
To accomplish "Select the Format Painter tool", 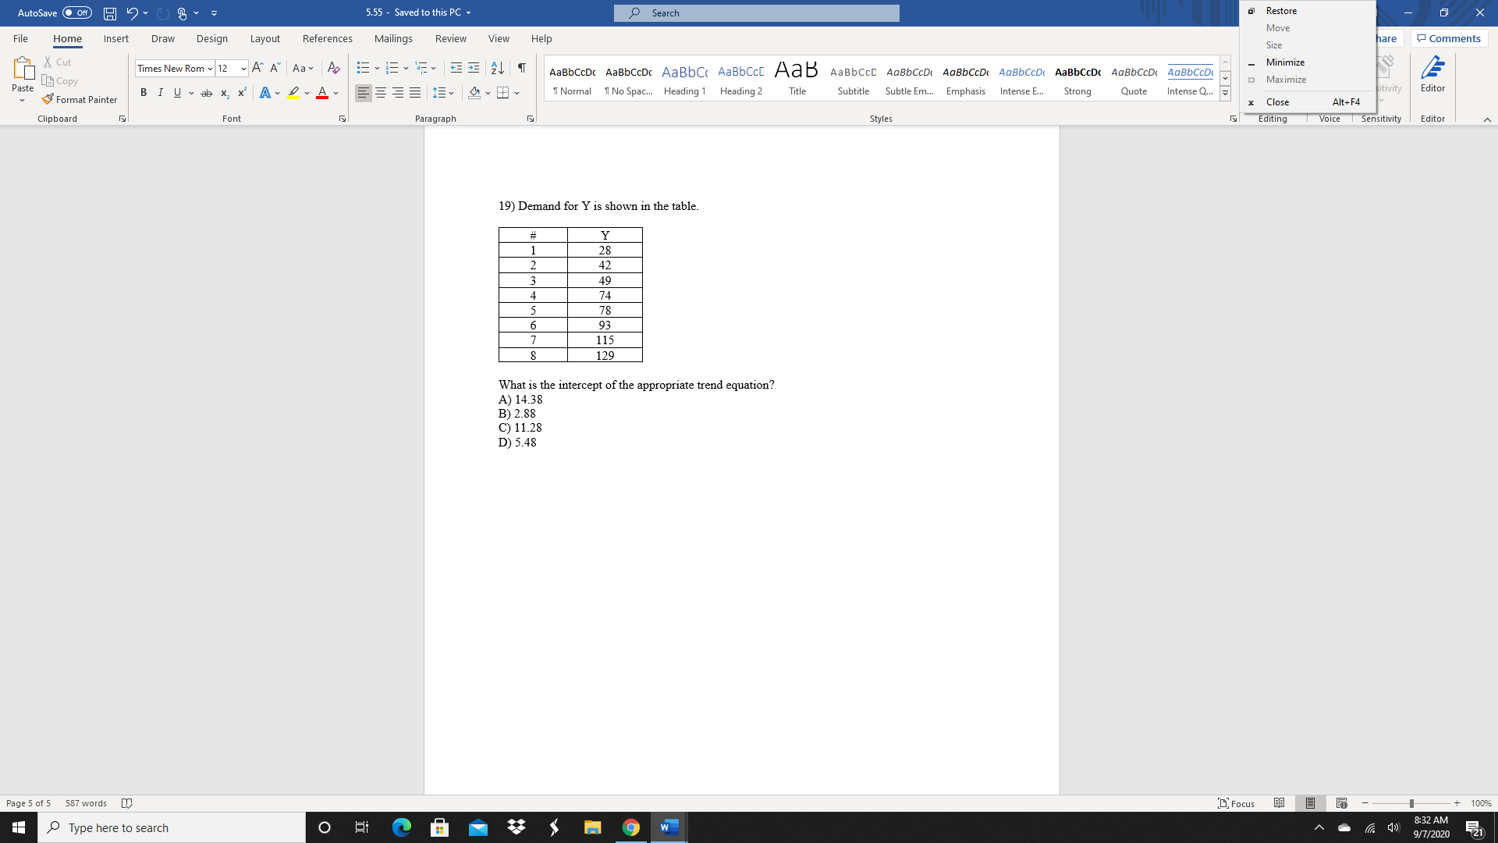I will pos(80,99).
